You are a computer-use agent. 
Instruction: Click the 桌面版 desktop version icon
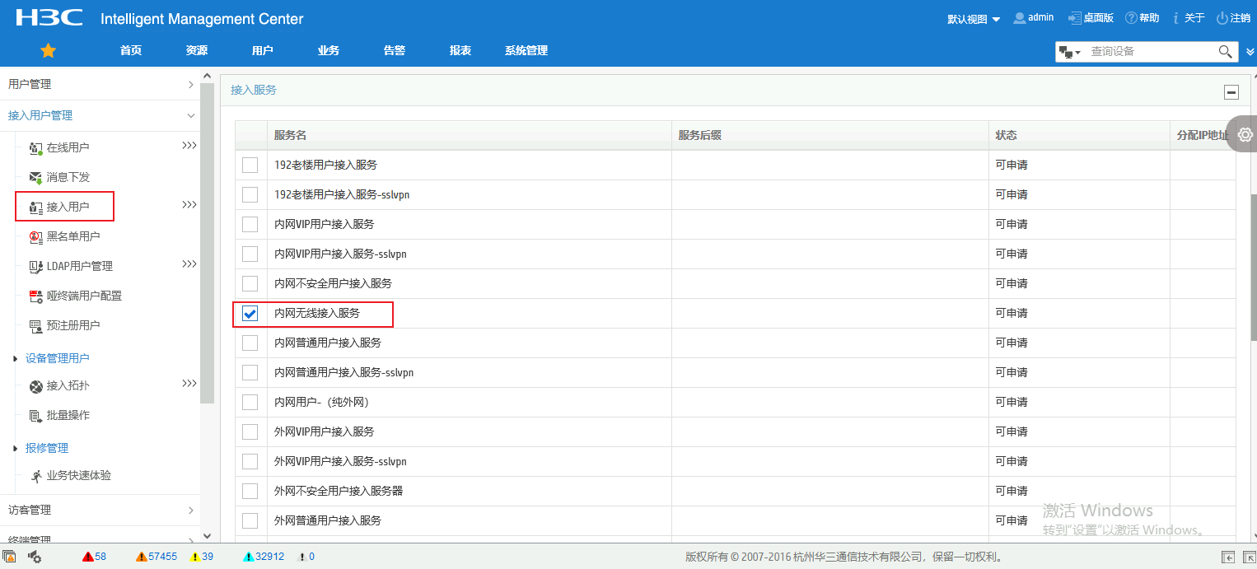(1074, 18)
